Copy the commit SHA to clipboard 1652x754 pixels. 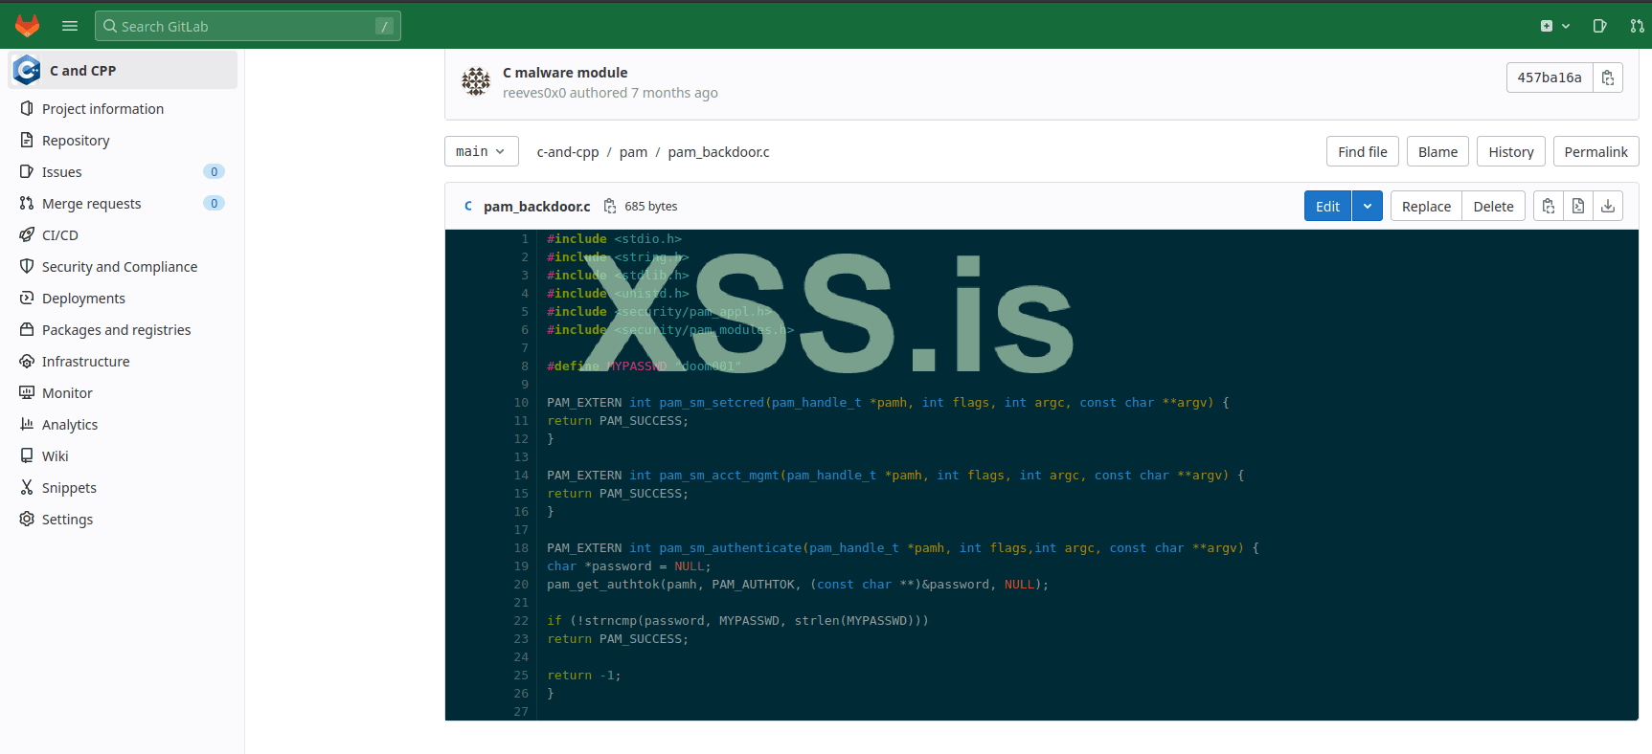pos(1608,78)
